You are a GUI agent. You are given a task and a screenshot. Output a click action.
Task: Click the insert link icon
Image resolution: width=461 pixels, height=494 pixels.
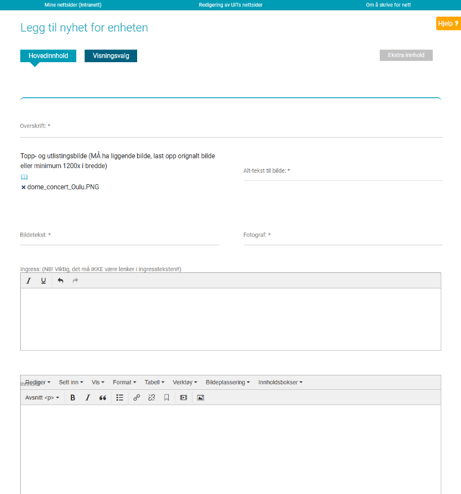[137, 397]
